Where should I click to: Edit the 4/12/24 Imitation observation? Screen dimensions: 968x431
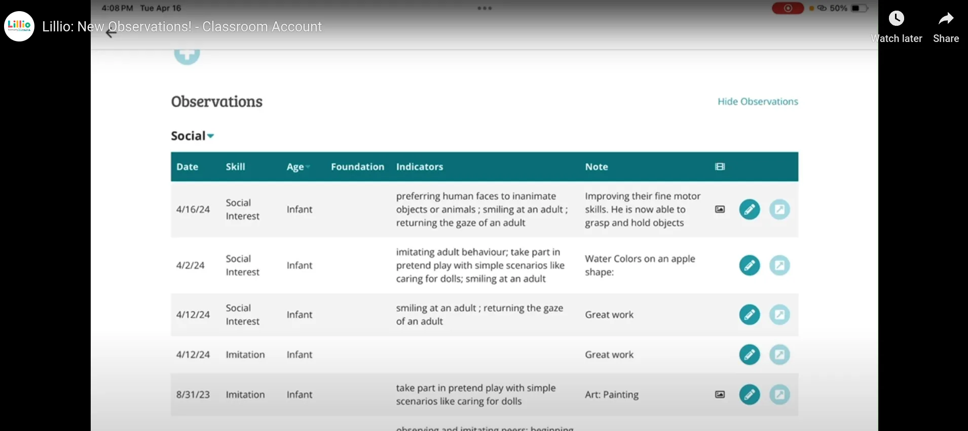click(750, 355)
